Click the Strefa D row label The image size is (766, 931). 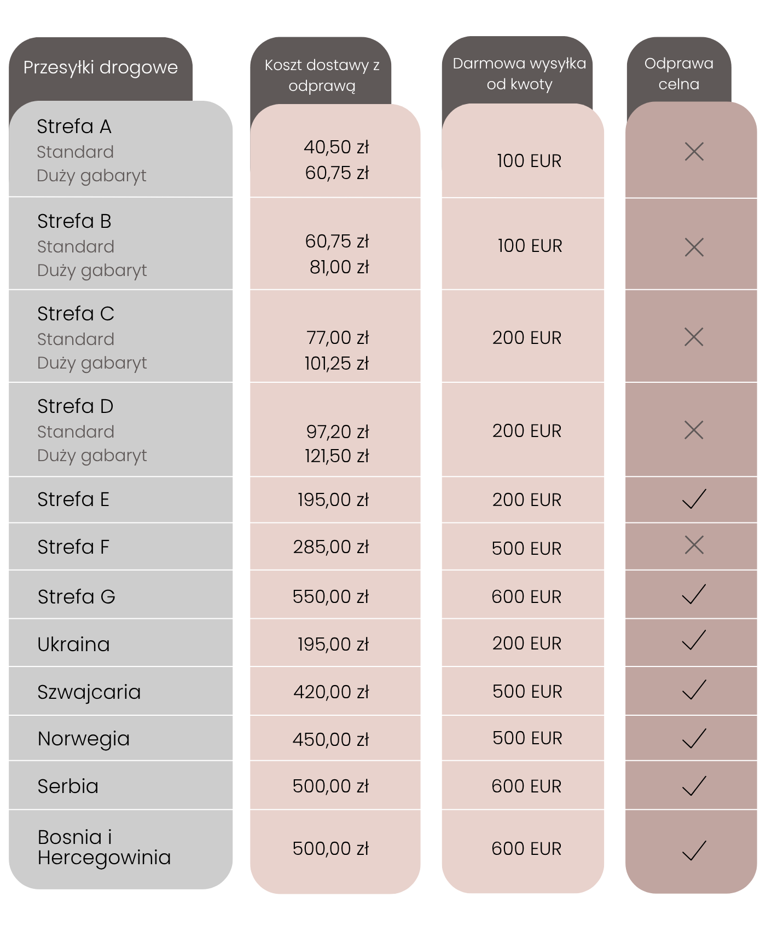tap(76, 406)
